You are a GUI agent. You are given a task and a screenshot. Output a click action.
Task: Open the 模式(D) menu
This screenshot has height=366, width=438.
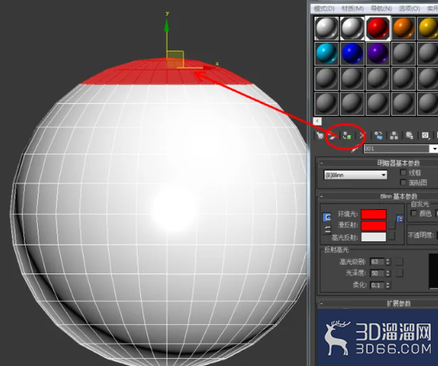(x=324, y=9)
